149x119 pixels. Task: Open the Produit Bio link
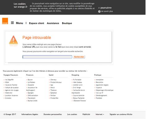click(x=54, y=98)
